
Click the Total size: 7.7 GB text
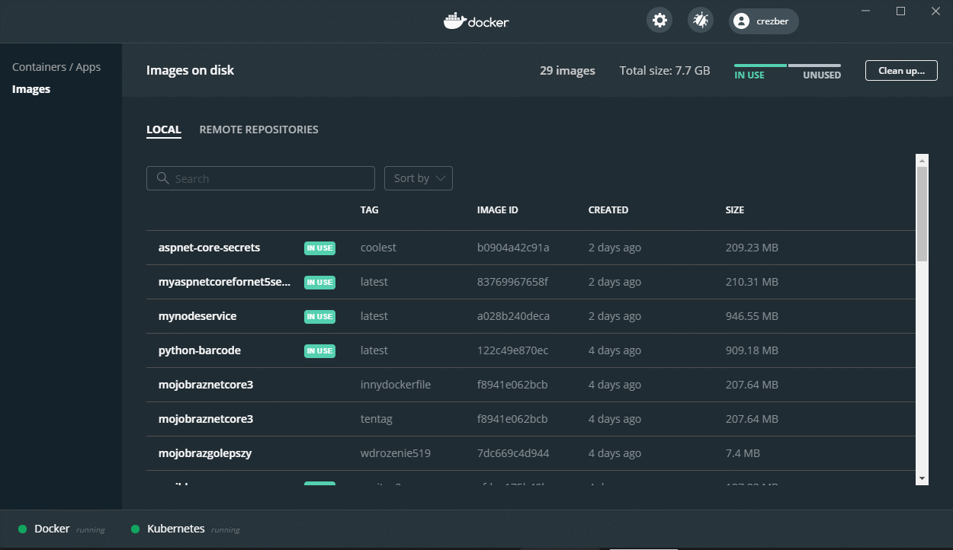point(665,71)
